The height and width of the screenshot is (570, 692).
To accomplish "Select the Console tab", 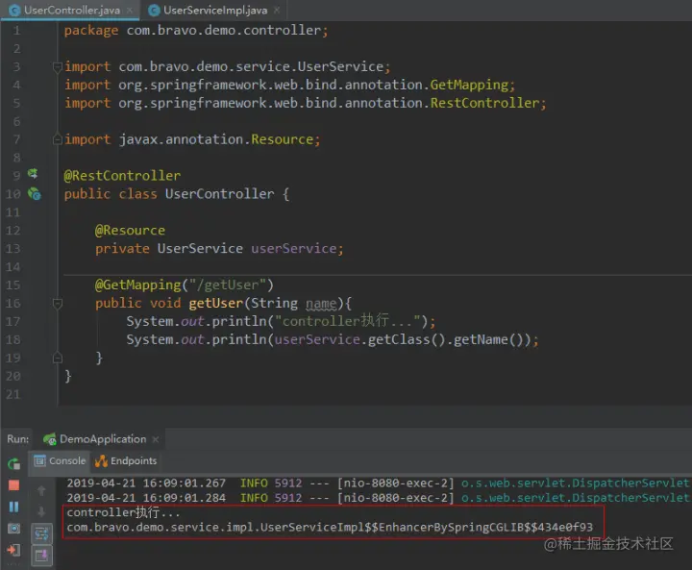I will [x=60, y=461].
